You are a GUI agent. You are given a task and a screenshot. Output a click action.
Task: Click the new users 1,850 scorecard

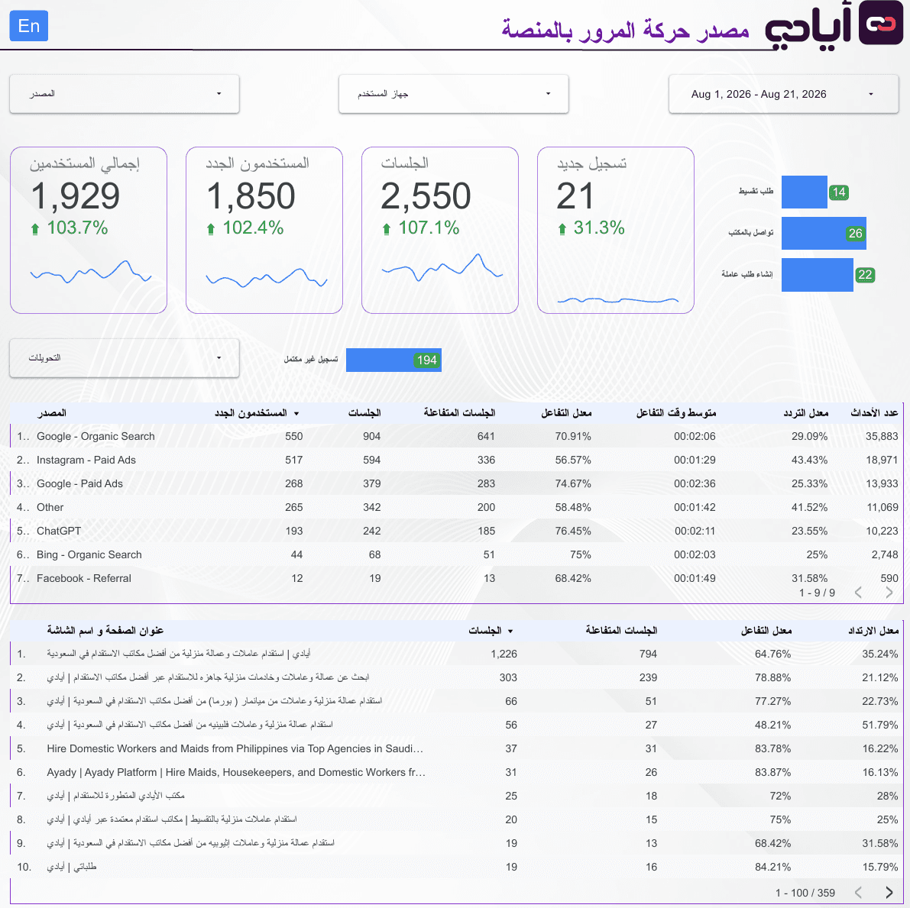click(x=264, y=230)
